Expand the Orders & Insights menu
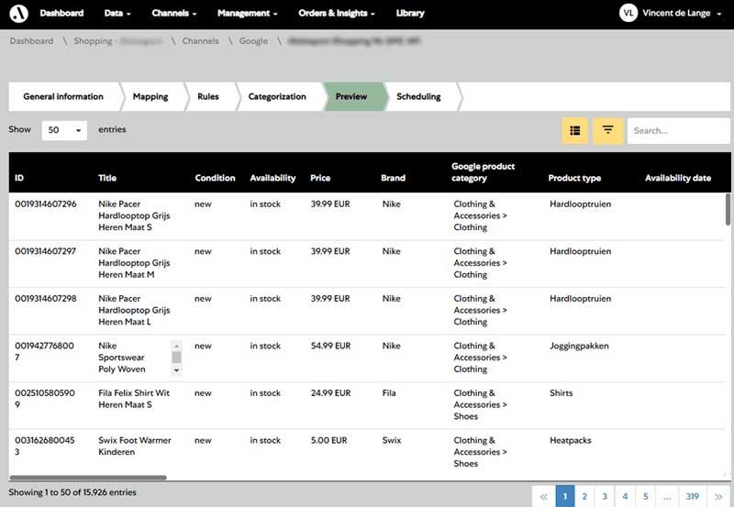734x507 pixels. pyautogui.click(x=337, y=13)
